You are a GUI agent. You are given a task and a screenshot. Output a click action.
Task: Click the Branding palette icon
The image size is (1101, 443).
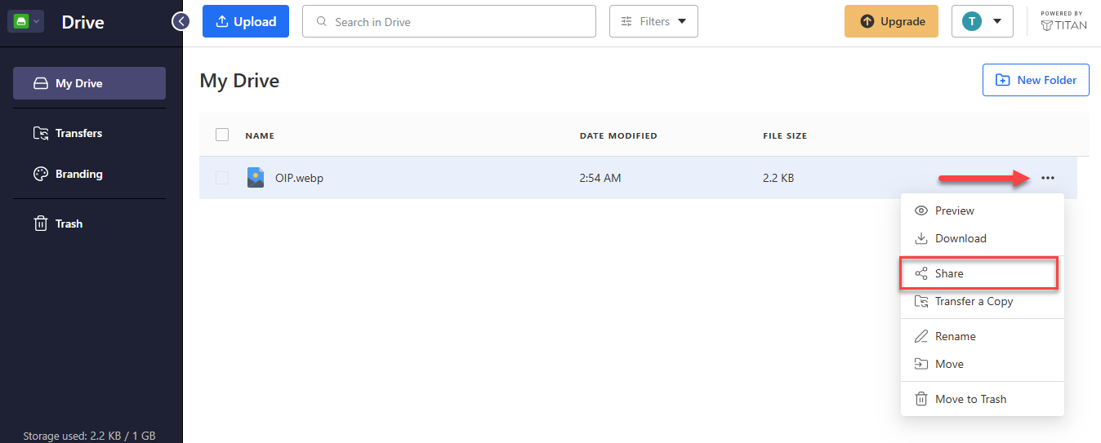[x=40, y=174]
